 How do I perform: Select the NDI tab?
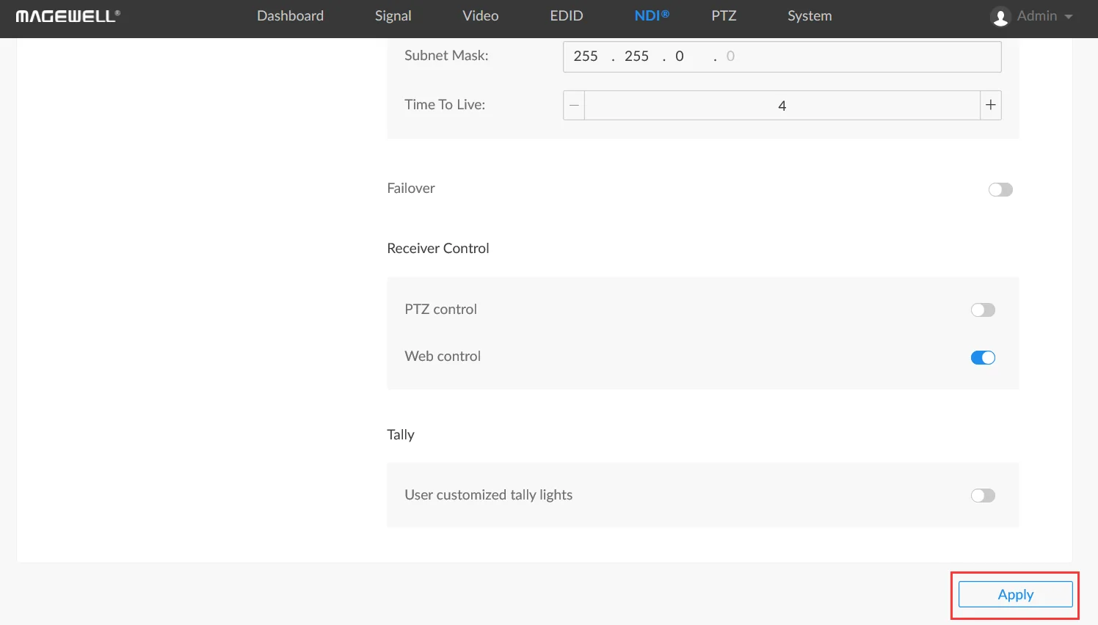coord(652,16)
